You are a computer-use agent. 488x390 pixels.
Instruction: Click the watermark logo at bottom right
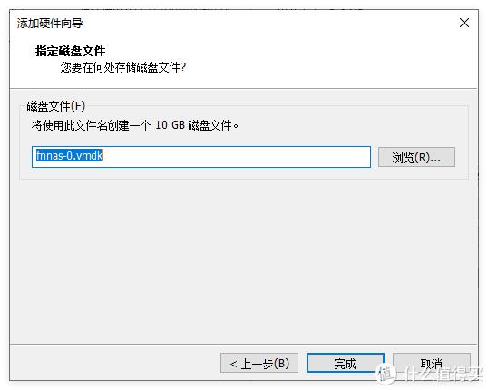pos(429,374)
